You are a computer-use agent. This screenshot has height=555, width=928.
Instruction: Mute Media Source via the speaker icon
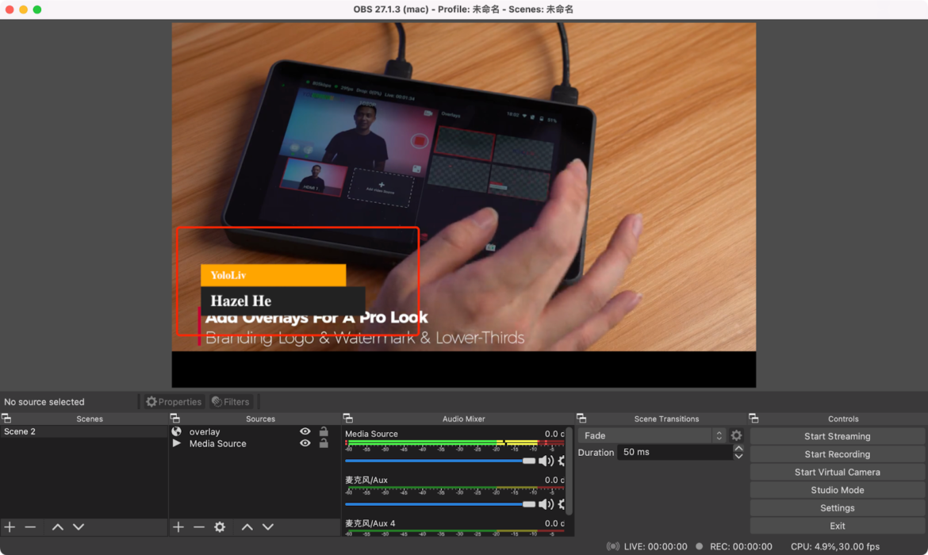pyautogui.click(x=545, y=460)
